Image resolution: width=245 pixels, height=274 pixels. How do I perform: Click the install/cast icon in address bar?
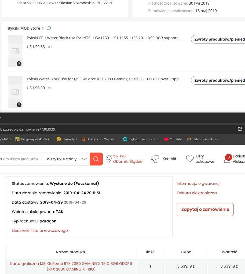tap(240, 129)
